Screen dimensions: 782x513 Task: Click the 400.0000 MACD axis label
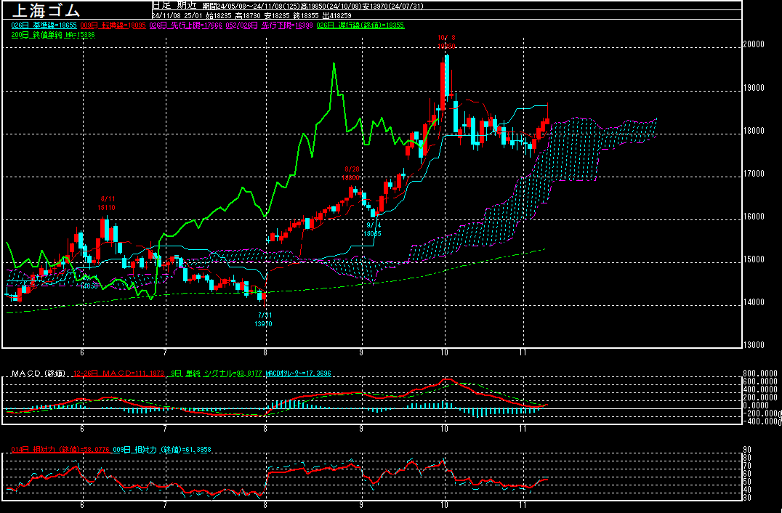(759, 389)
